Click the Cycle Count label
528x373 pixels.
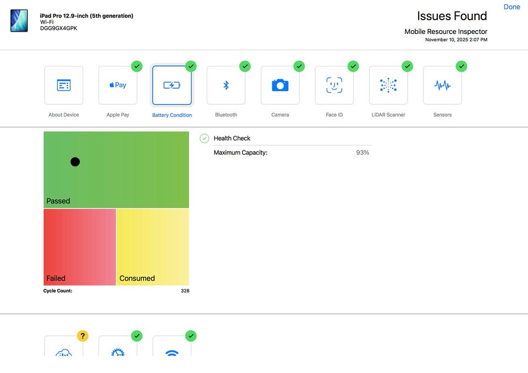tap(58, 291)
